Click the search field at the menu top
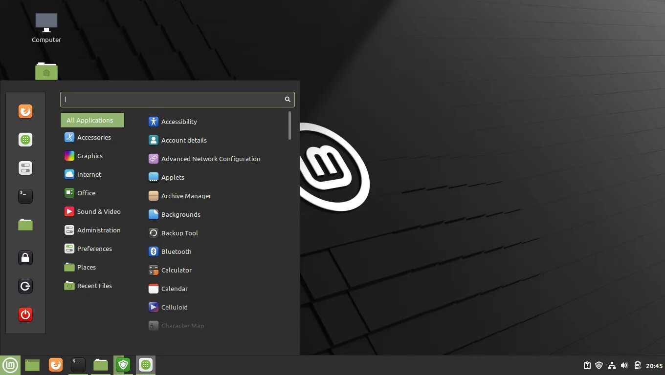 tap(177, 99)
